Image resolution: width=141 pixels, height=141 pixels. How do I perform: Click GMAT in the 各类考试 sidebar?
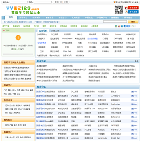coord(20,109)
